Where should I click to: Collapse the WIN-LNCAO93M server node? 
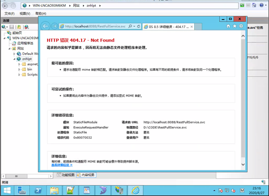4,38
